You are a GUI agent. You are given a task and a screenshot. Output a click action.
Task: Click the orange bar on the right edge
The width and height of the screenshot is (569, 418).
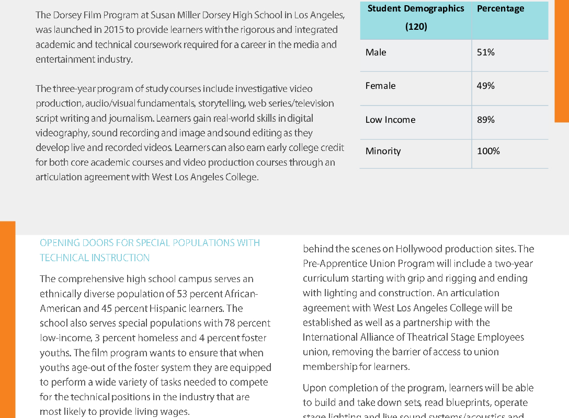click(x=562, y=61)
